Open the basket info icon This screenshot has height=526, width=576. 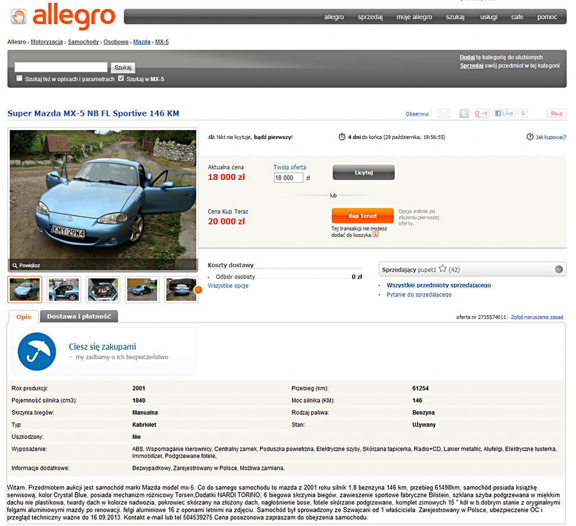pos(375,235)
